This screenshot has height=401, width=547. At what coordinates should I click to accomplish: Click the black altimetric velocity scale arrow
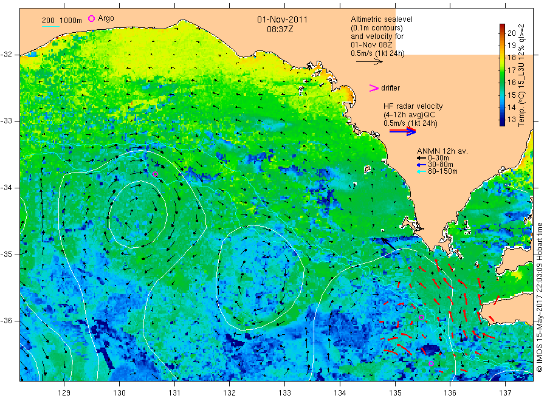[370, 62]
